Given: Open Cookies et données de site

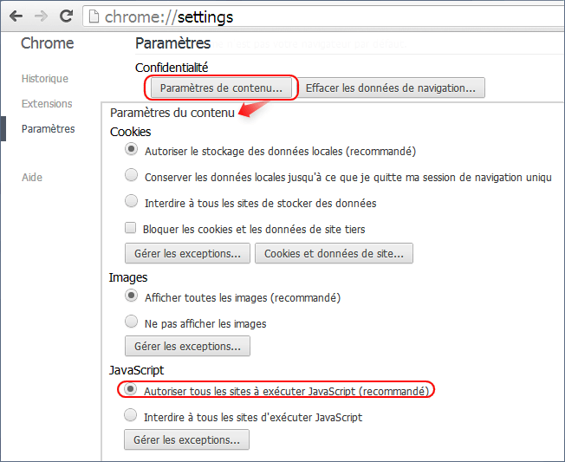Looking at the screenshot, I should point(334,253).
